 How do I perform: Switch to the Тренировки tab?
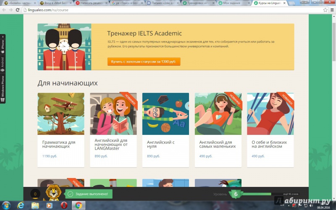click(198, 3)
